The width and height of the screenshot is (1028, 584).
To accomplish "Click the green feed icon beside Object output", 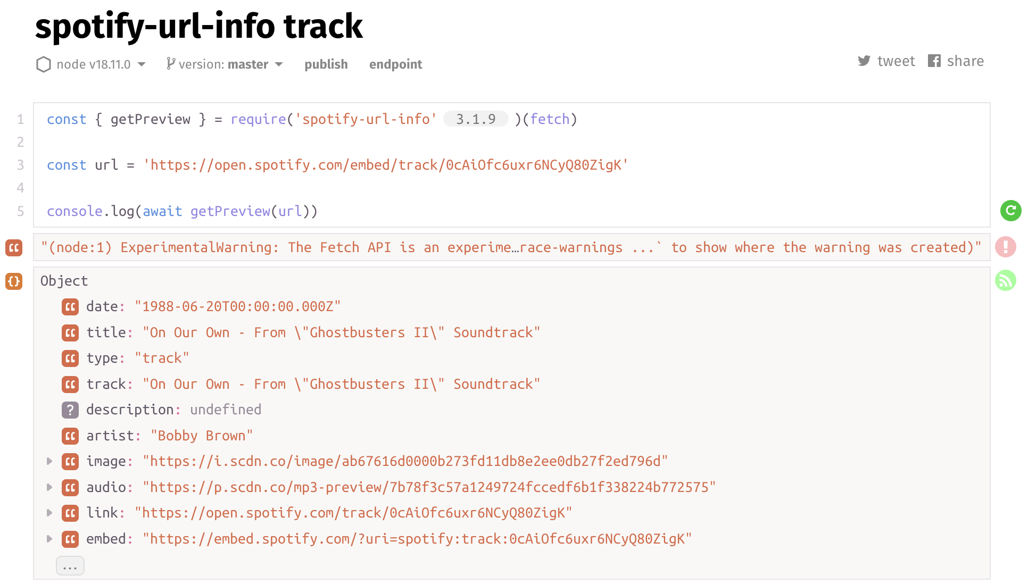I will pyautogui.click(x=1005, y=281).
